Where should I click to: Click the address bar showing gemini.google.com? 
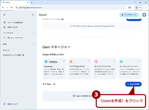(x=70, y=8)
